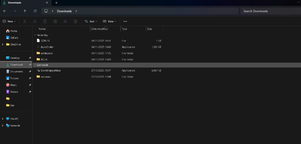Screen dimensions: 301x144
Task: Click the Delete trash can icon
Action: point(75,21)
